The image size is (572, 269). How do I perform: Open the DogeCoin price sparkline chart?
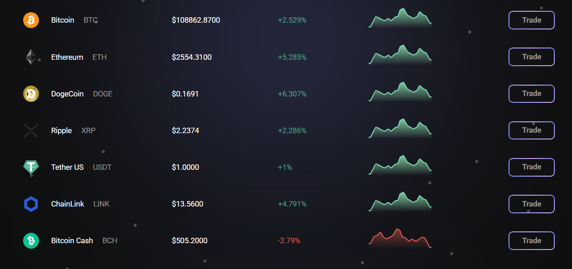(400, 91)
